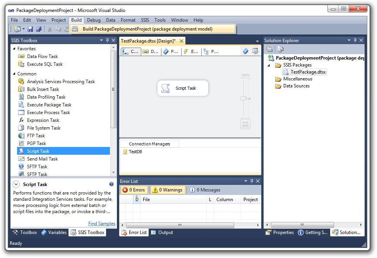This screenshot has height=258, width=377.
Task: Click the Cut toolbar icon
Action: [50, 29]
